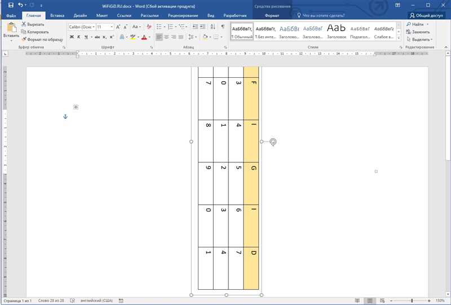
Task: Toggle Strikethrough (abc) formatting
Action: [97, 37]
